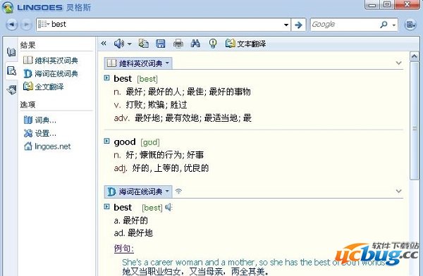The image size is (423, 276).
Task: Open the search engine dropdown arrow
Action: click(x=394, y=25)
